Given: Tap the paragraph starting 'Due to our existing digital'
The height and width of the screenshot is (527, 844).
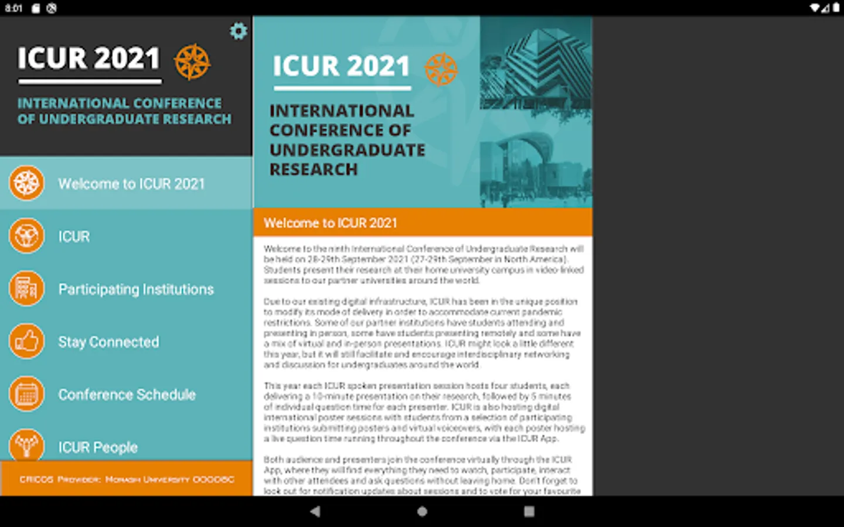Looking at the screenshot, I should pos(422,333).
